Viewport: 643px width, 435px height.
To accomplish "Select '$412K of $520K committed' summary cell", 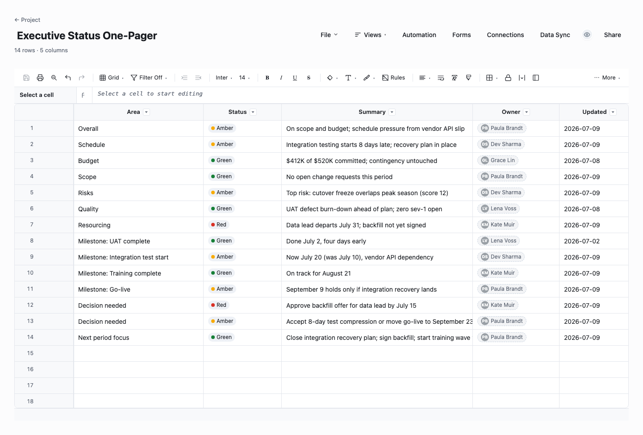I will 377,161.
